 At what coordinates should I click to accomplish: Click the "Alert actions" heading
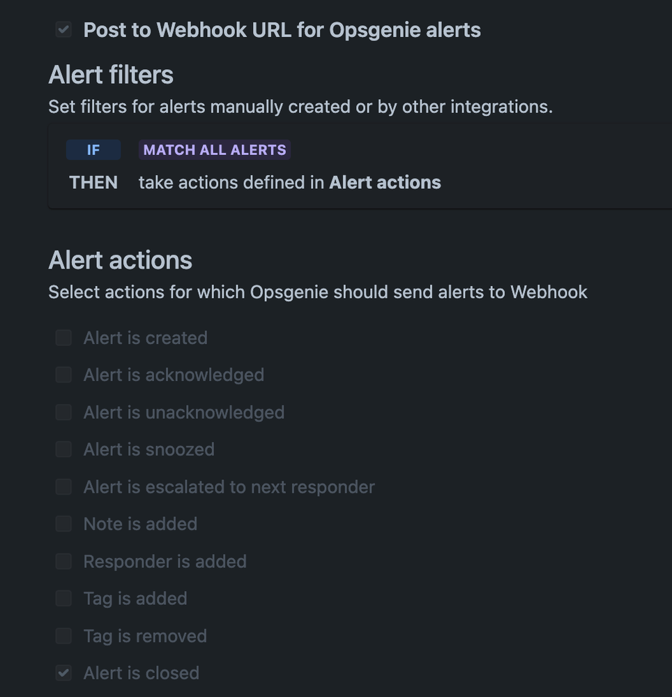(x=119, y=260)
